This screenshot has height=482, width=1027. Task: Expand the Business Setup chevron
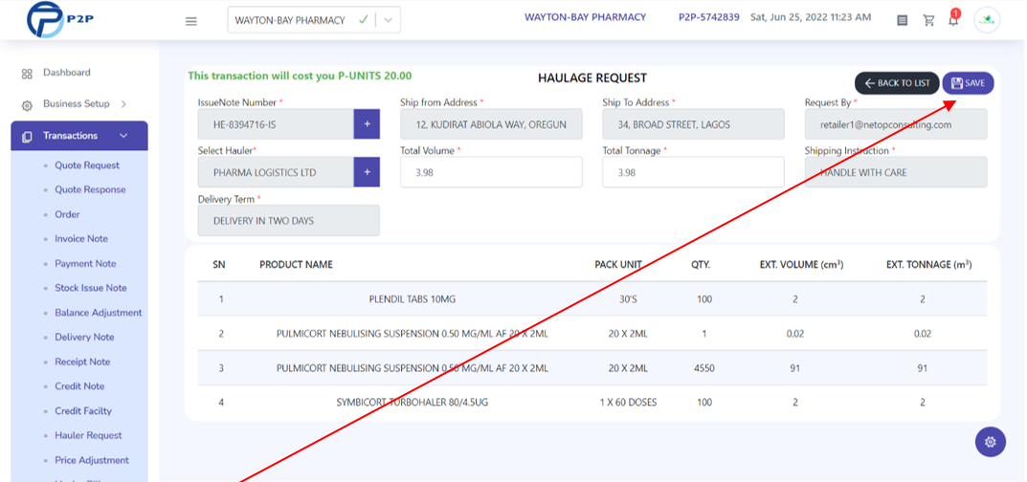tap(123, 104)
